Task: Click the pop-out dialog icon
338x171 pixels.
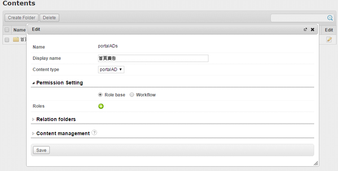Action: coord(305,30)
